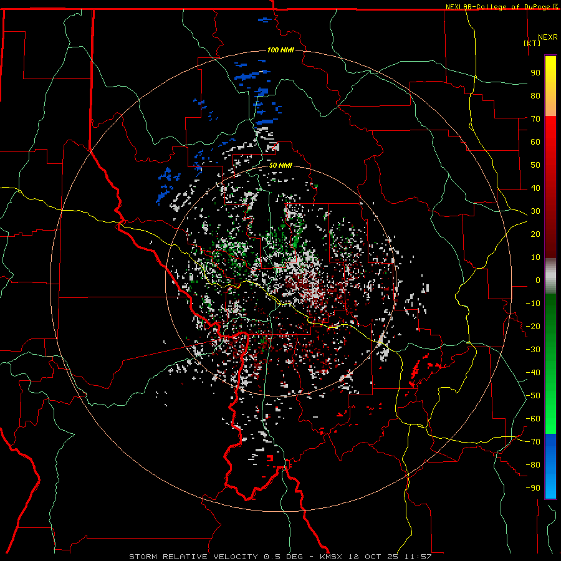
Task: Select the 50 NMI range ring label
Action: pos(280,165)
